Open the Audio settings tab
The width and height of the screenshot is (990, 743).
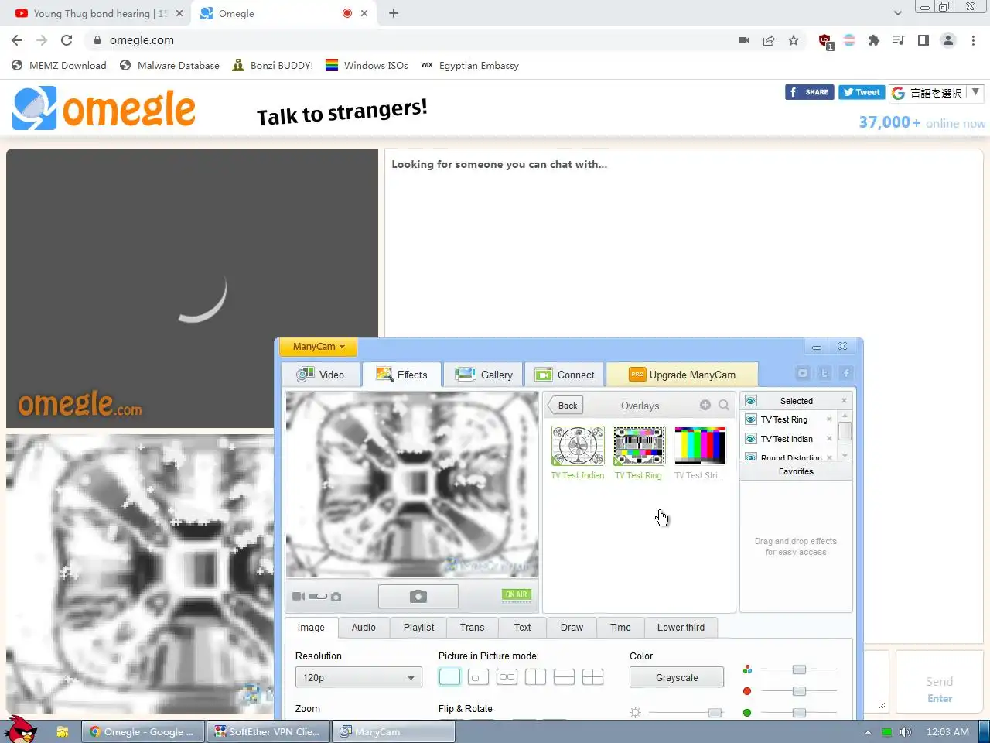[x=364, y=628]
